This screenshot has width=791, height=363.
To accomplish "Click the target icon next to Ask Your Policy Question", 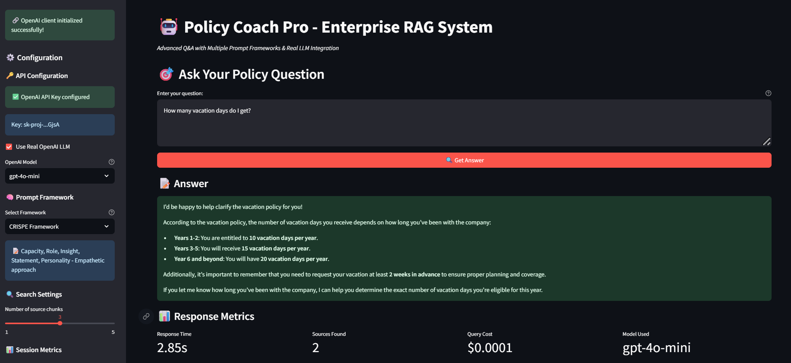I will (166, 74).
